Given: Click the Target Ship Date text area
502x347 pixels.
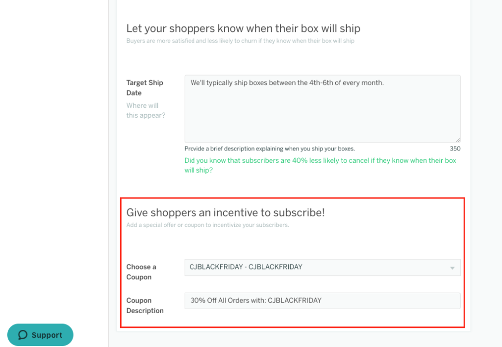Looking at the screenshot, I should (x=322, y=108).
